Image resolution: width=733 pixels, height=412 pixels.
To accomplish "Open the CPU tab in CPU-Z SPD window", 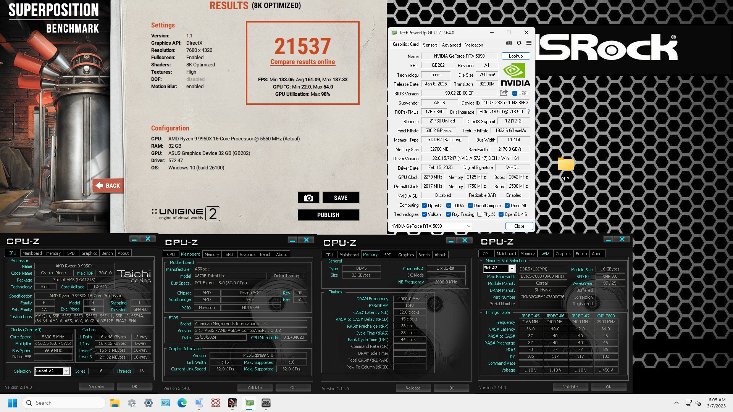I will 486,254.
